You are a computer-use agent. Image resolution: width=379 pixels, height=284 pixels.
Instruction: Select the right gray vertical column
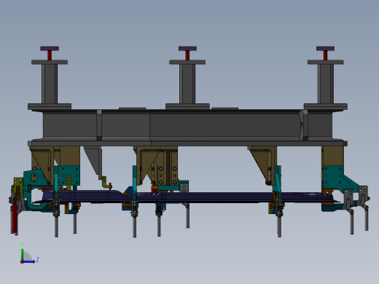[325, 84]
